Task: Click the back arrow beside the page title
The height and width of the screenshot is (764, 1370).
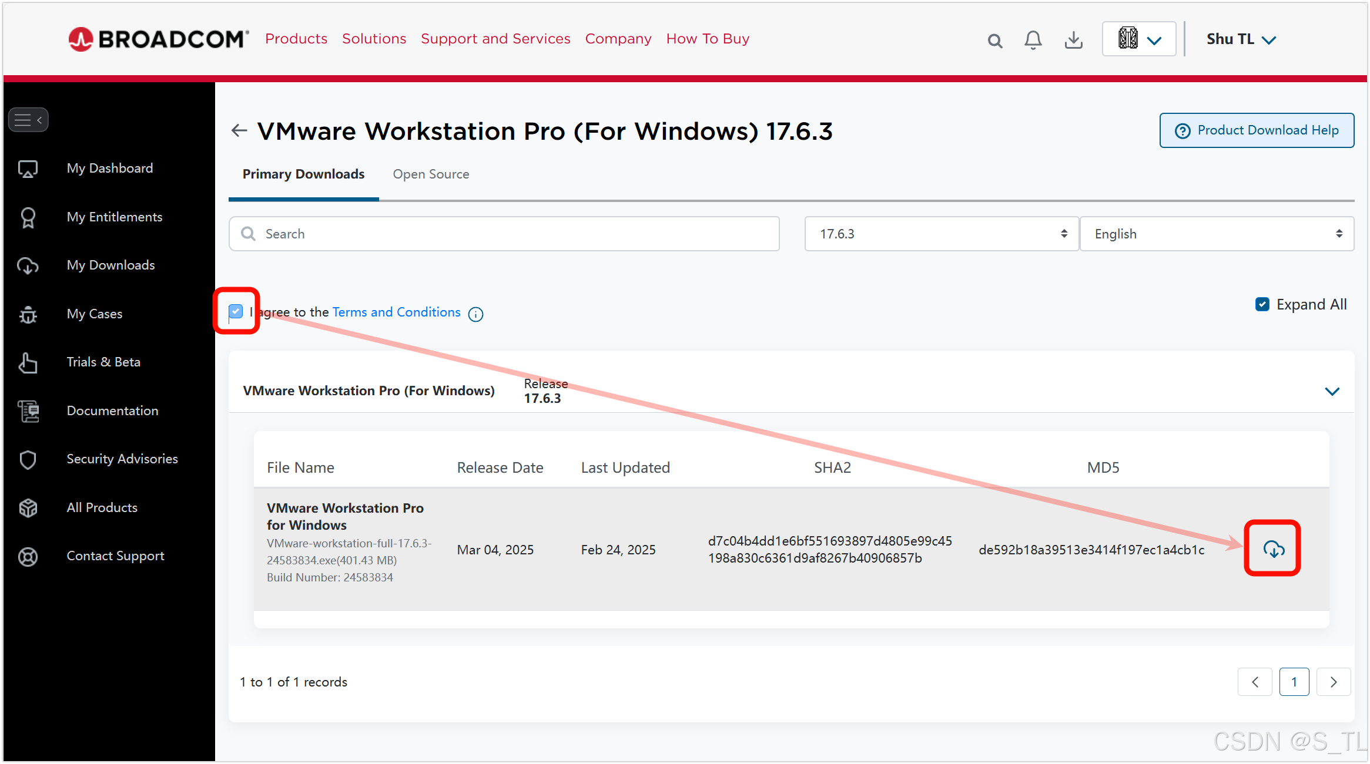Action: (239, 130)
